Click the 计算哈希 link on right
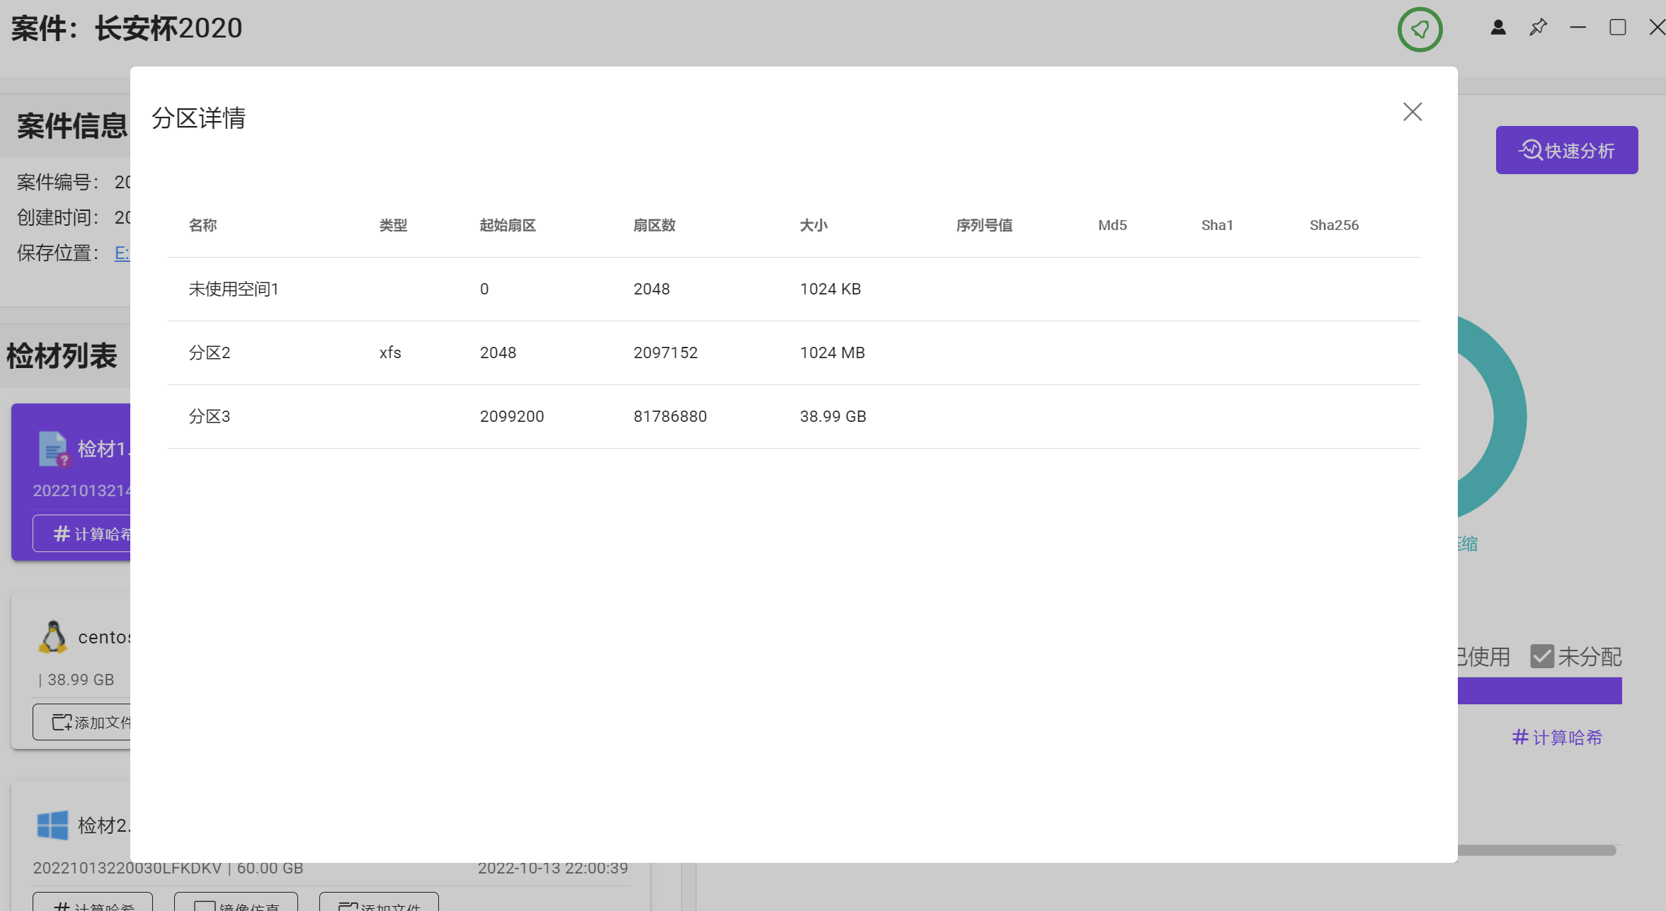This screenshot has height=911, width=1666. point(1557,738)
